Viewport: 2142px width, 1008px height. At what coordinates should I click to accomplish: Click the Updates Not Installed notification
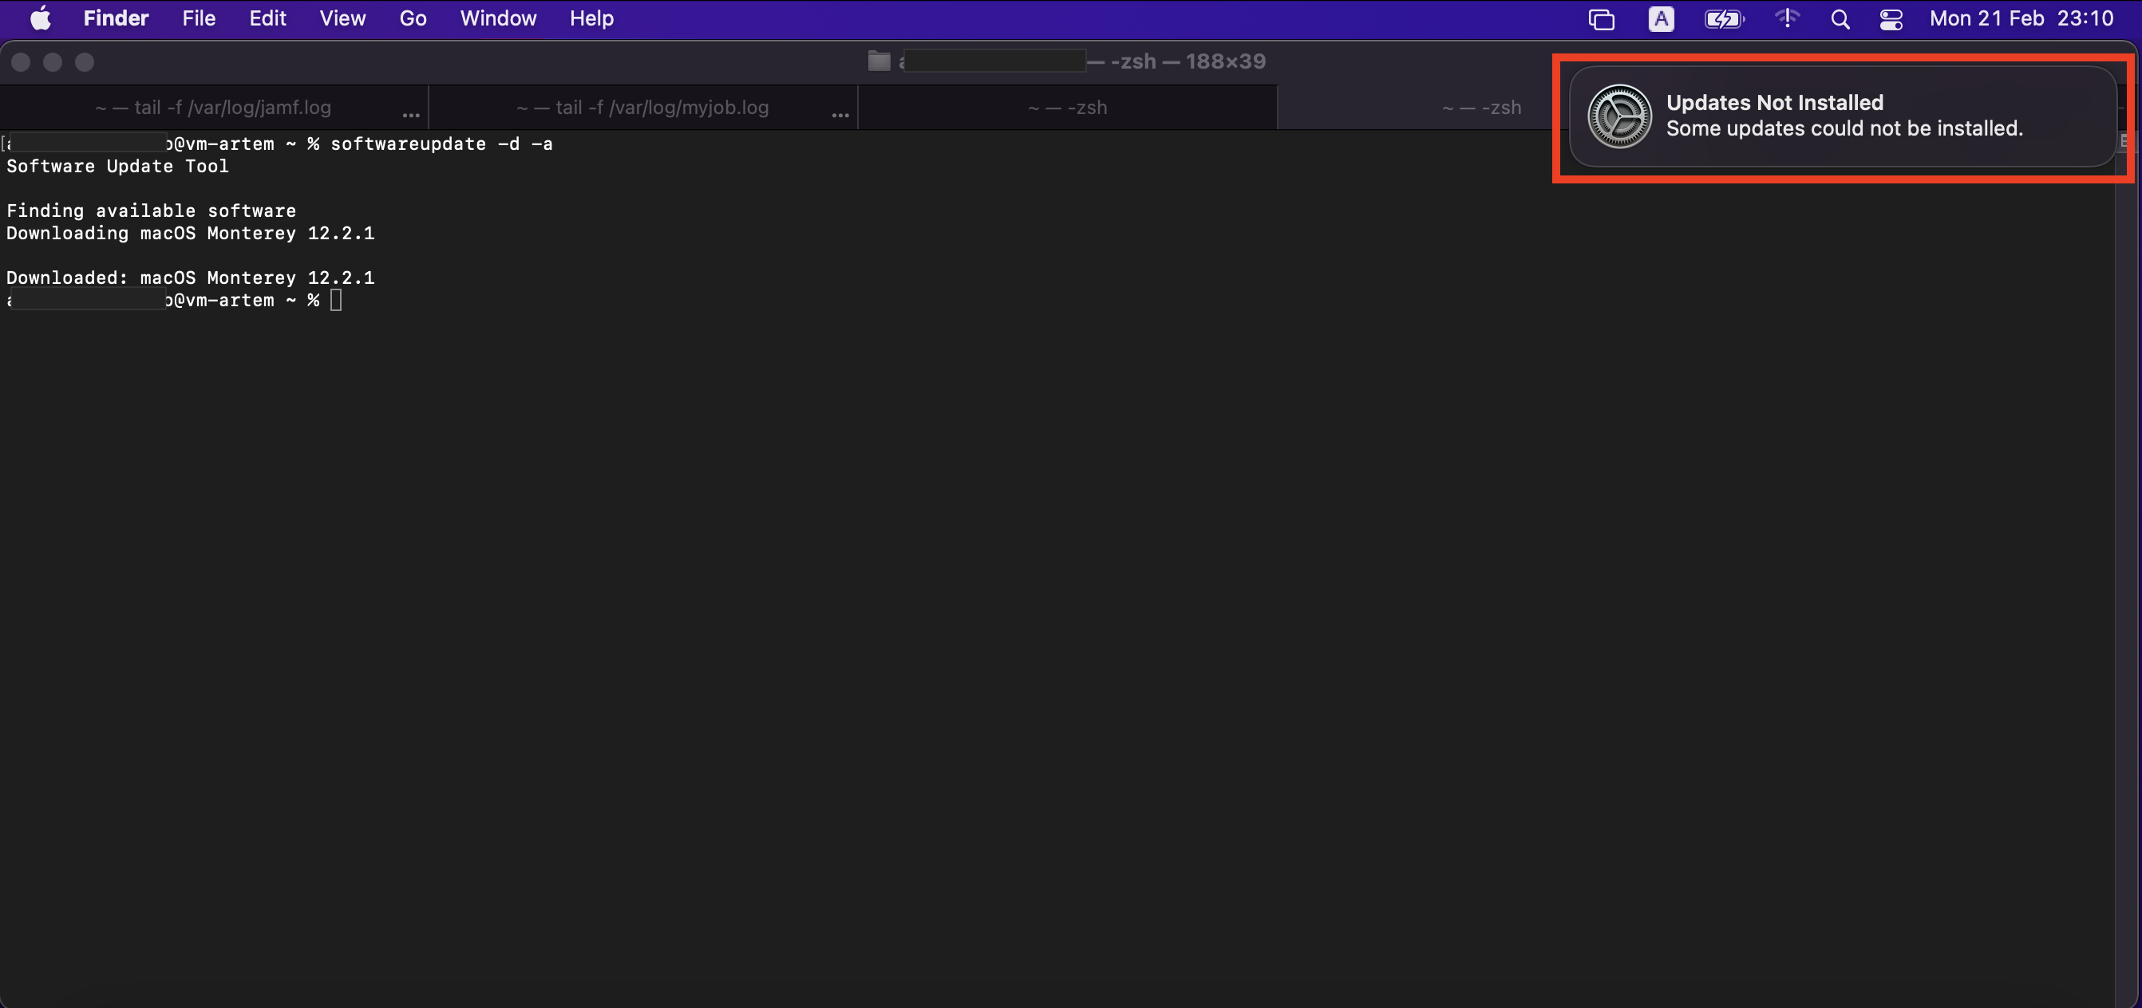(x=1842, y=116)
